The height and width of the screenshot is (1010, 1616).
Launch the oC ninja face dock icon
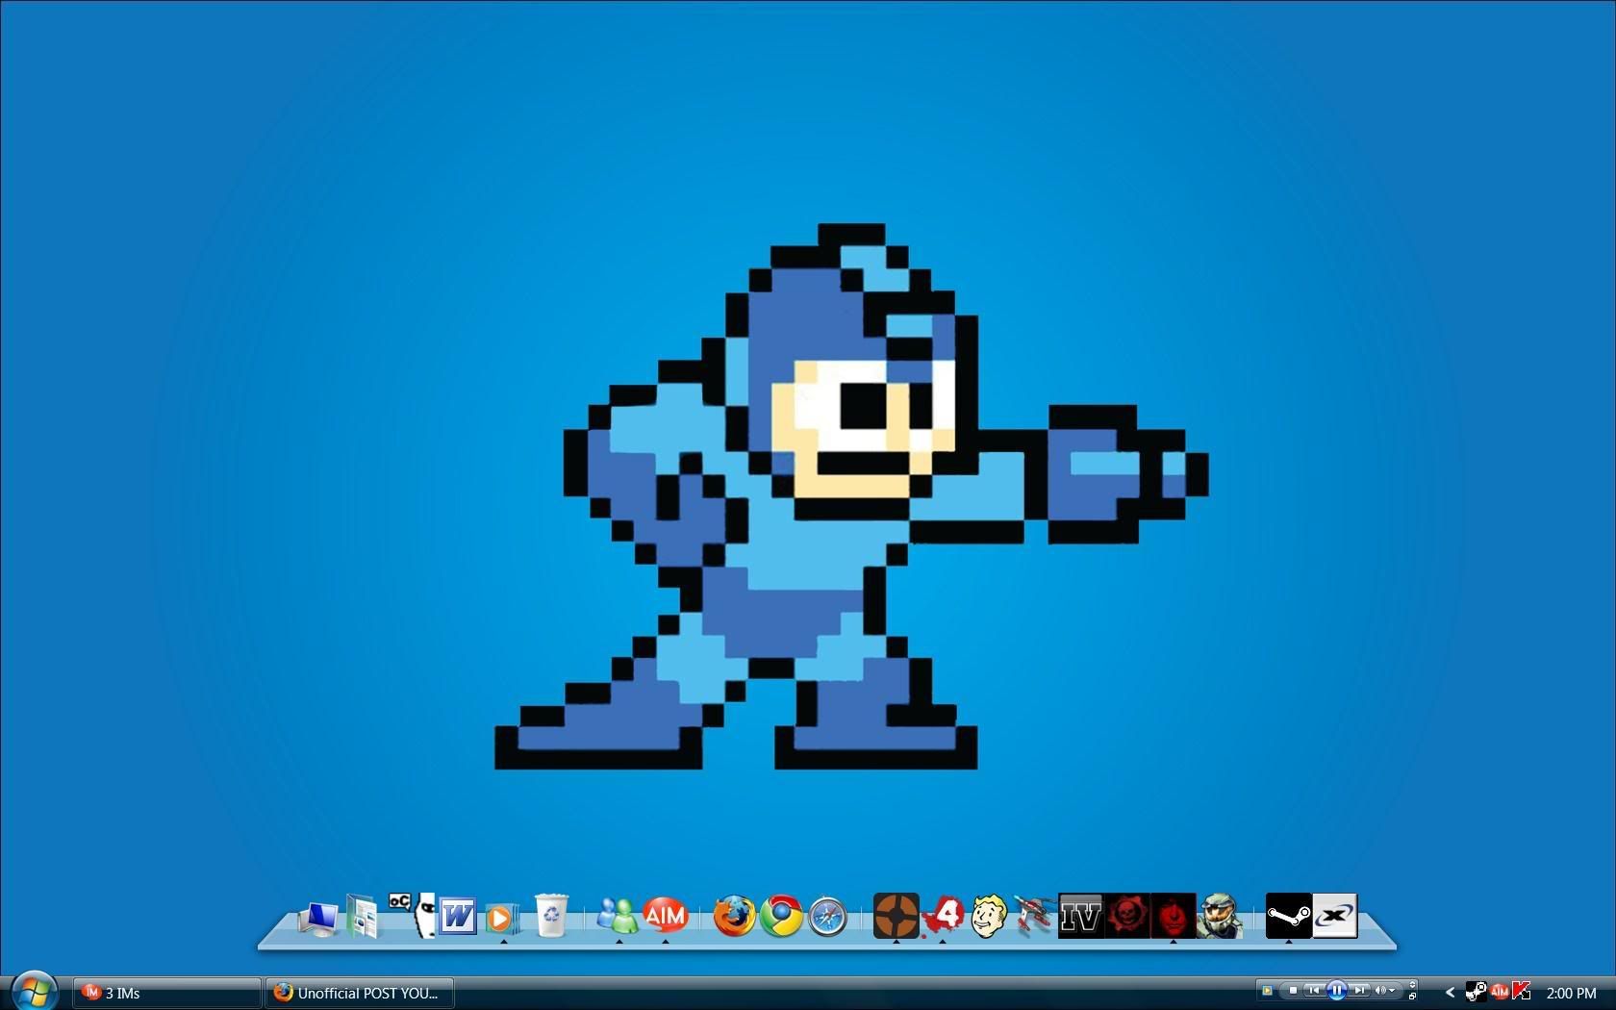414,914
